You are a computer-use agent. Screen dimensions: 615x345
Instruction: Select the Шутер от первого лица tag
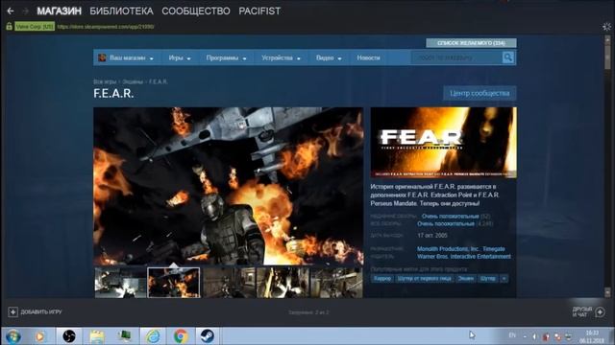pyautogui.click(x=424, y=279)
